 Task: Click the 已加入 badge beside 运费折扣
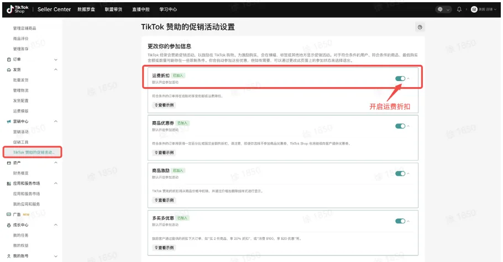[178, 76]
